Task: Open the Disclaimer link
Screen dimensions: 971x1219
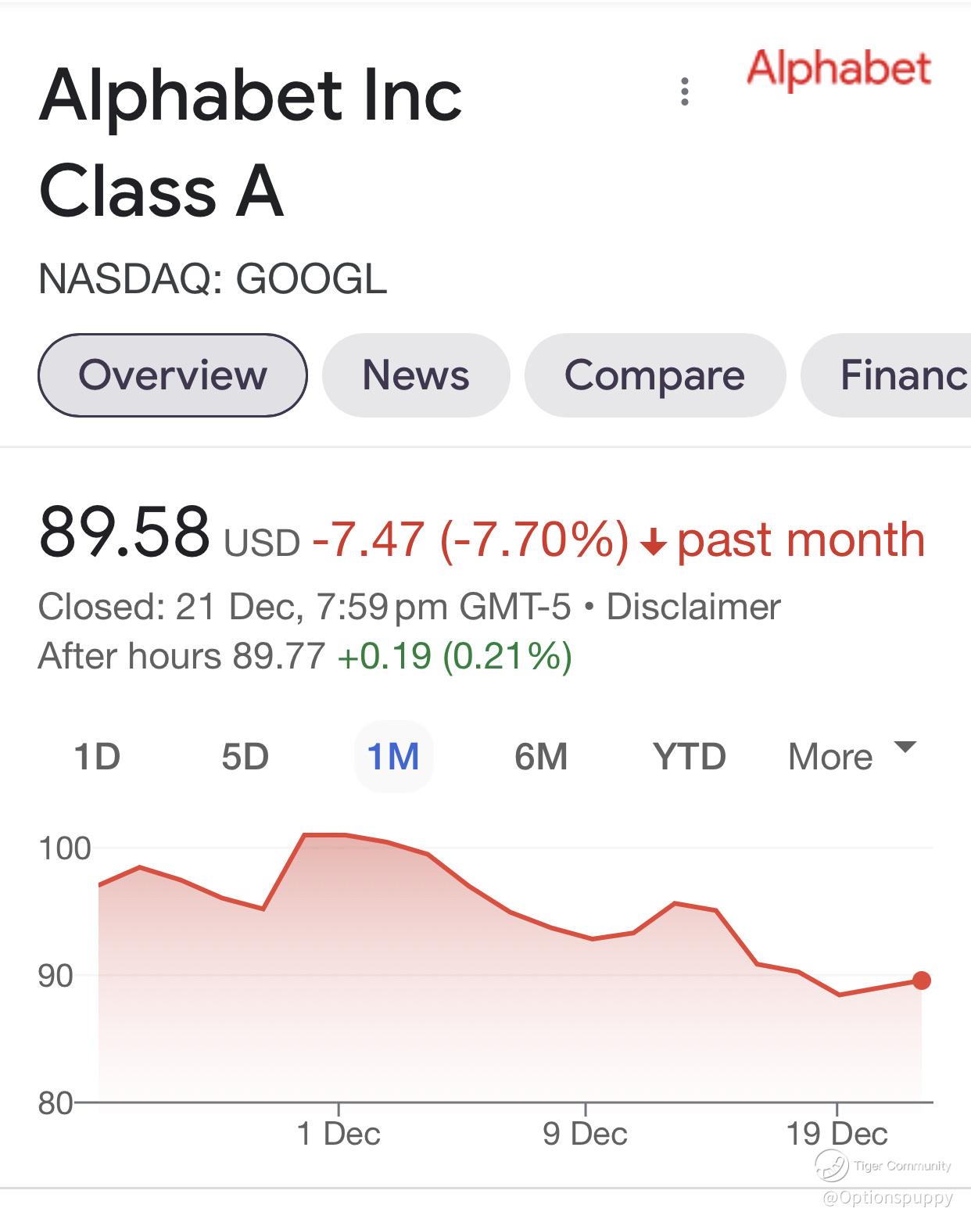Action: point(693,607)
